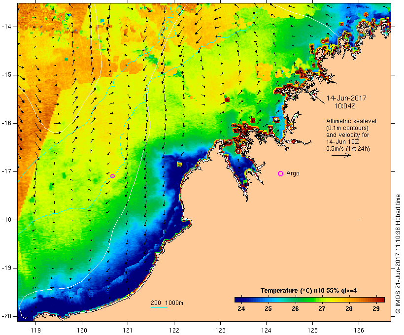This screenshot has width=404, height=335.
Task: Click the color bar '28' label
Action: [x=349, y=308]
